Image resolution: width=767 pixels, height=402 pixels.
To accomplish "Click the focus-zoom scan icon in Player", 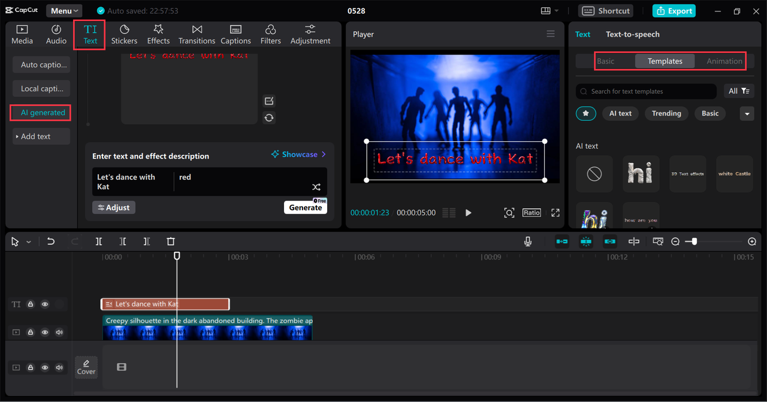I will 509,213.
